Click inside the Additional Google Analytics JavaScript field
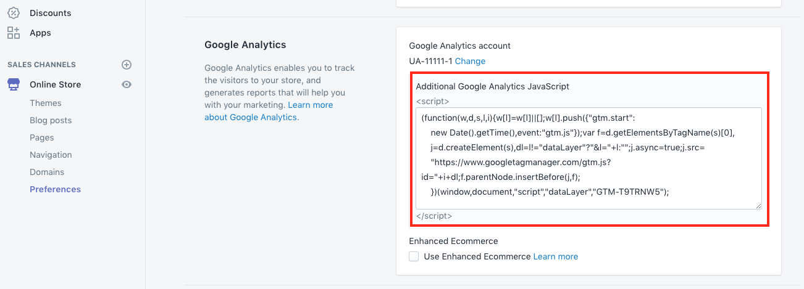The width and height of the screenshot is (804, 289). 588,158
